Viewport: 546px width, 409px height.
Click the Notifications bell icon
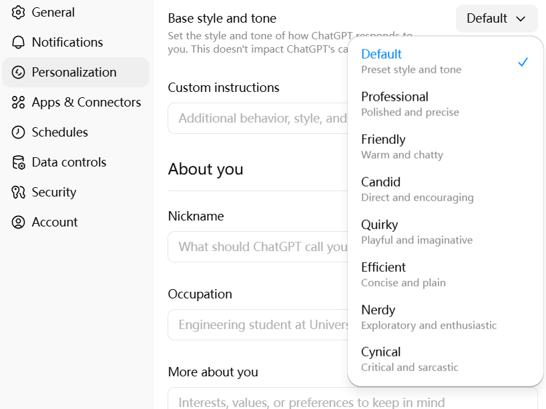click(18, 43)
